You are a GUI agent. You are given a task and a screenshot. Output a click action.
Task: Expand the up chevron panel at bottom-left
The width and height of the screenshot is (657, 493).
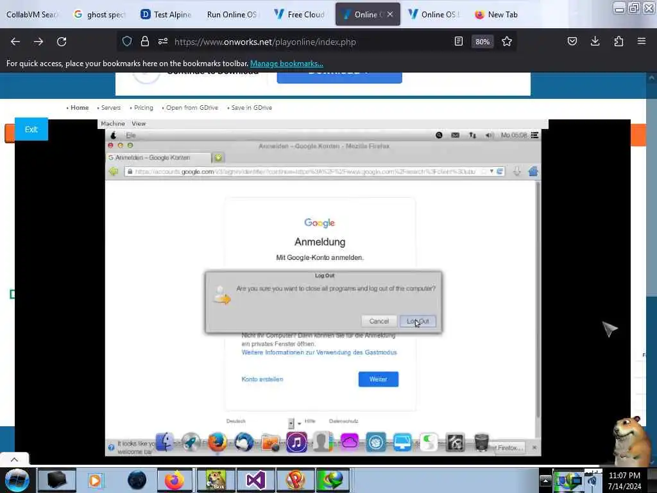pyautogui.click(x=14, y=460)
